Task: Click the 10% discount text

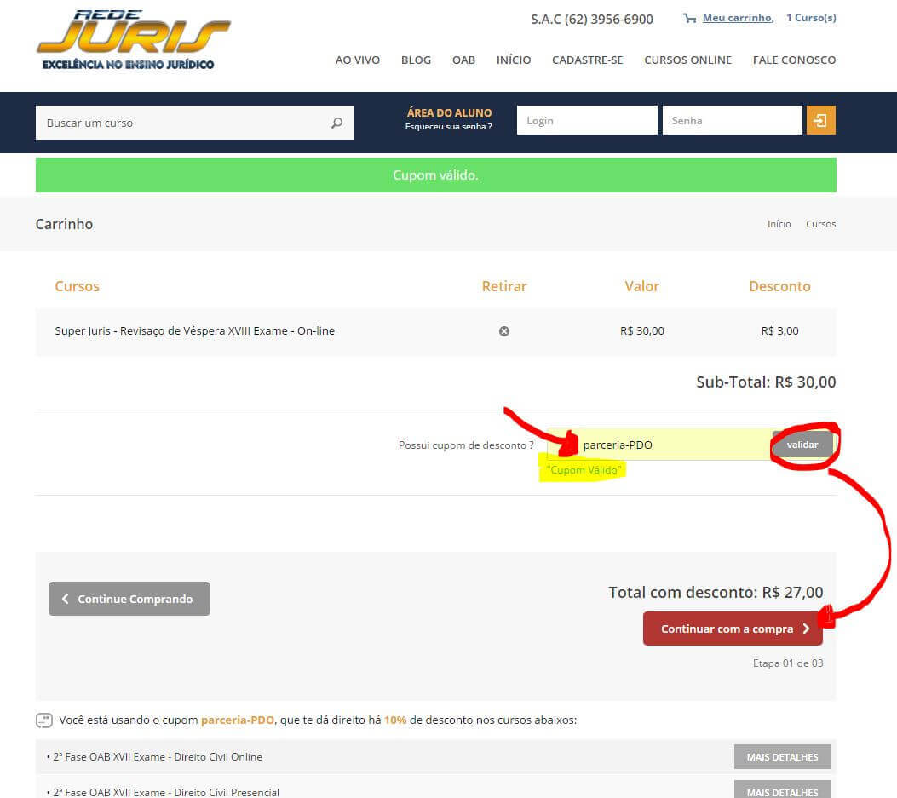Action: point(395,720)
